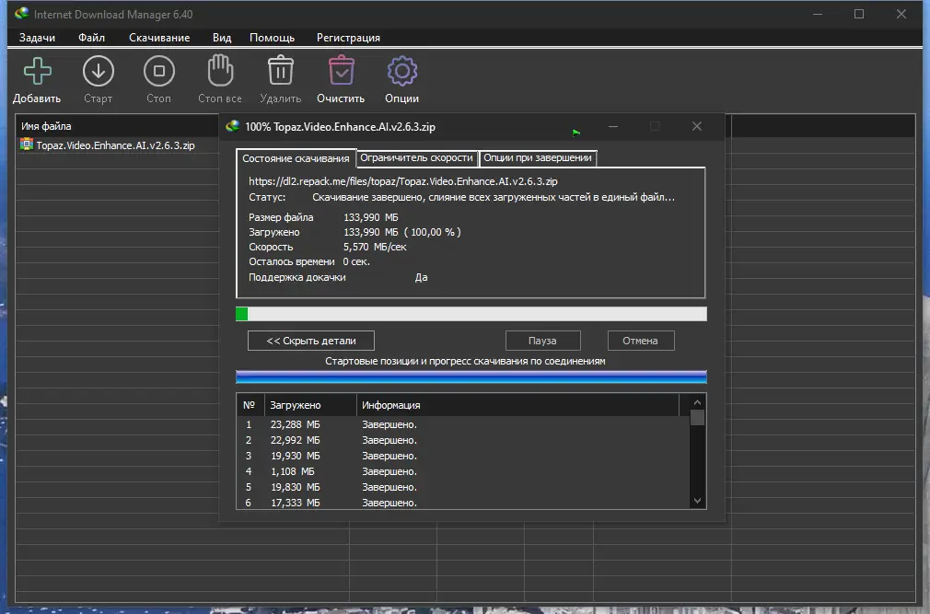Click the IDM logo in the download dialog title bar
Viewport: 930px width, 614px height.
[x=232, y=126]
